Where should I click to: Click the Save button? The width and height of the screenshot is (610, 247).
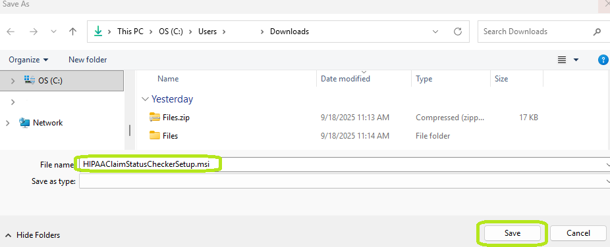coord(513,233)
